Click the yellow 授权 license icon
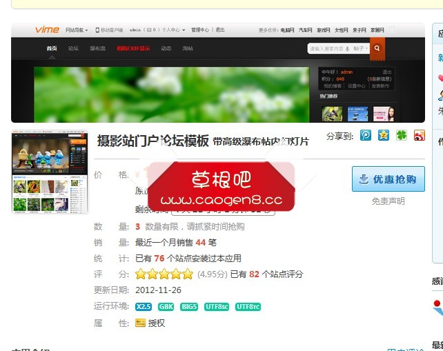443x351 pixels. tap(140, 323)
